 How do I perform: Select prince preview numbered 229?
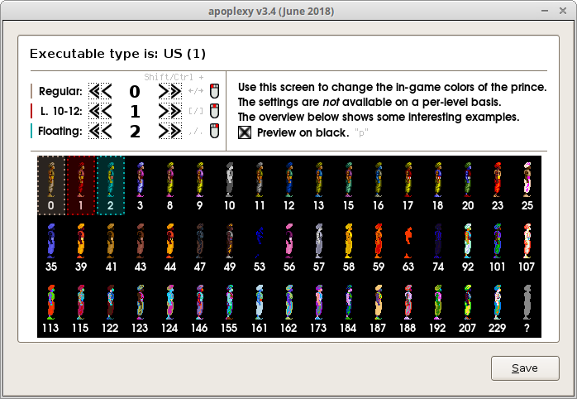click(498, 308)
